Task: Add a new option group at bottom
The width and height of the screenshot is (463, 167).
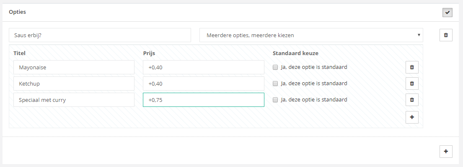Action: tap(445, 151)
